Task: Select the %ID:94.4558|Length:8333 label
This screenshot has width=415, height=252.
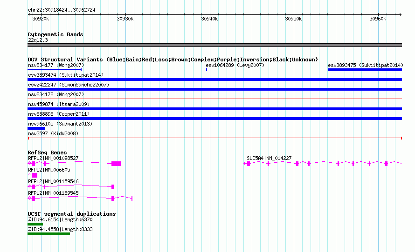Action: [x=60, y=230]
